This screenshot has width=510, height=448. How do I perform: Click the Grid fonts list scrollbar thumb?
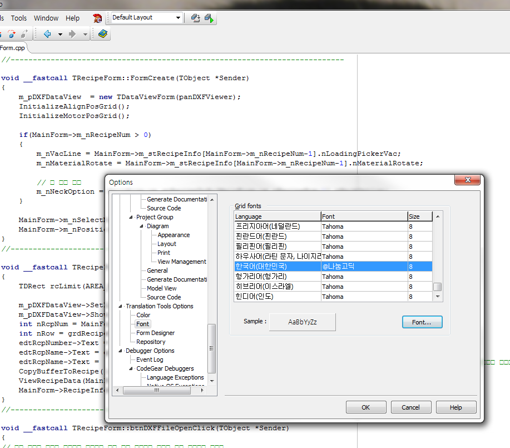point(438,287)
